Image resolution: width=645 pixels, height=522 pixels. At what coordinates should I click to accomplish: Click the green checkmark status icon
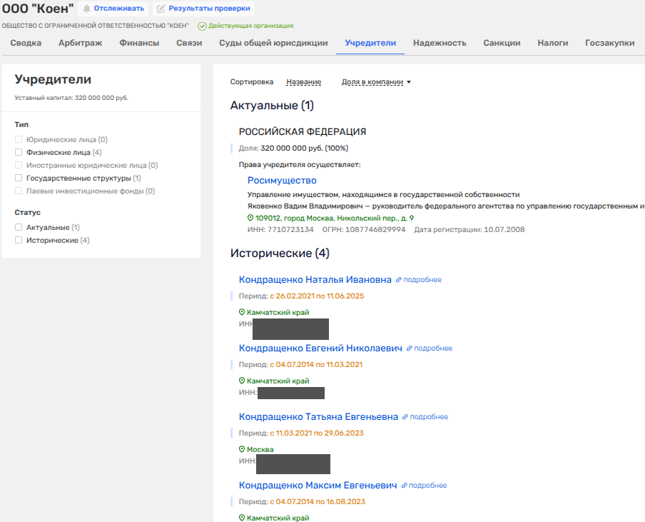click(x=202, y=26)
